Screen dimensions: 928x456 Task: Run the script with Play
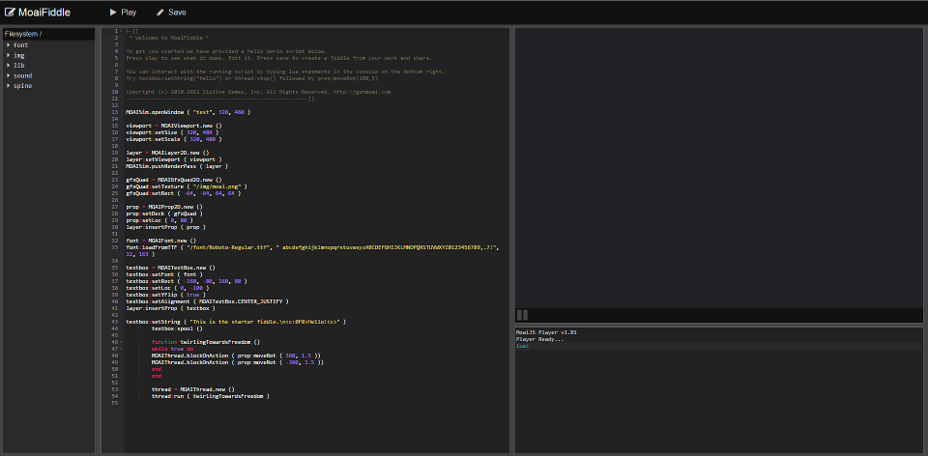pyautogui.click(x=123, y=12)
